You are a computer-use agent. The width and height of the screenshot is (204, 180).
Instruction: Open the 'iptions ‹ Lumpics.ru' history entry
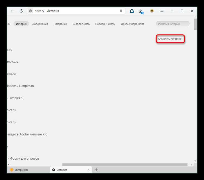tap(20, 86)
